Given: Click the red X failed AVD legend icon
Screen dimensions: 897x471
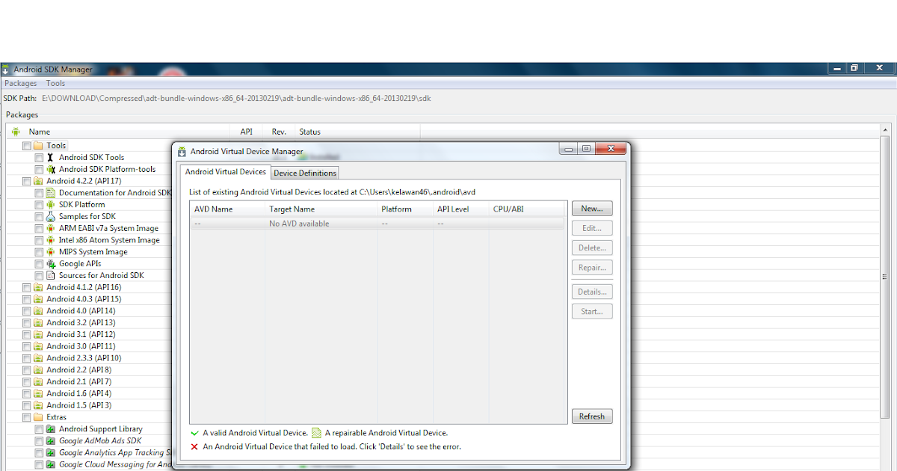Looking at the screenshot, I should 195,447.
